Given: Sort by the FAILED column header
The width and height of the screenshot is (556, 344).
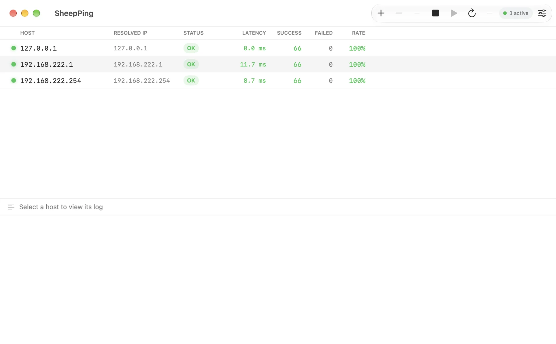Looking at the screenshot, I should [x=324, y=33].
